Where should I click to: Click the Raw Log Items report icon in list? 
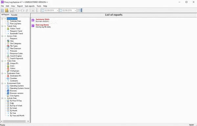pyautogui.click(x=33, y=26)
